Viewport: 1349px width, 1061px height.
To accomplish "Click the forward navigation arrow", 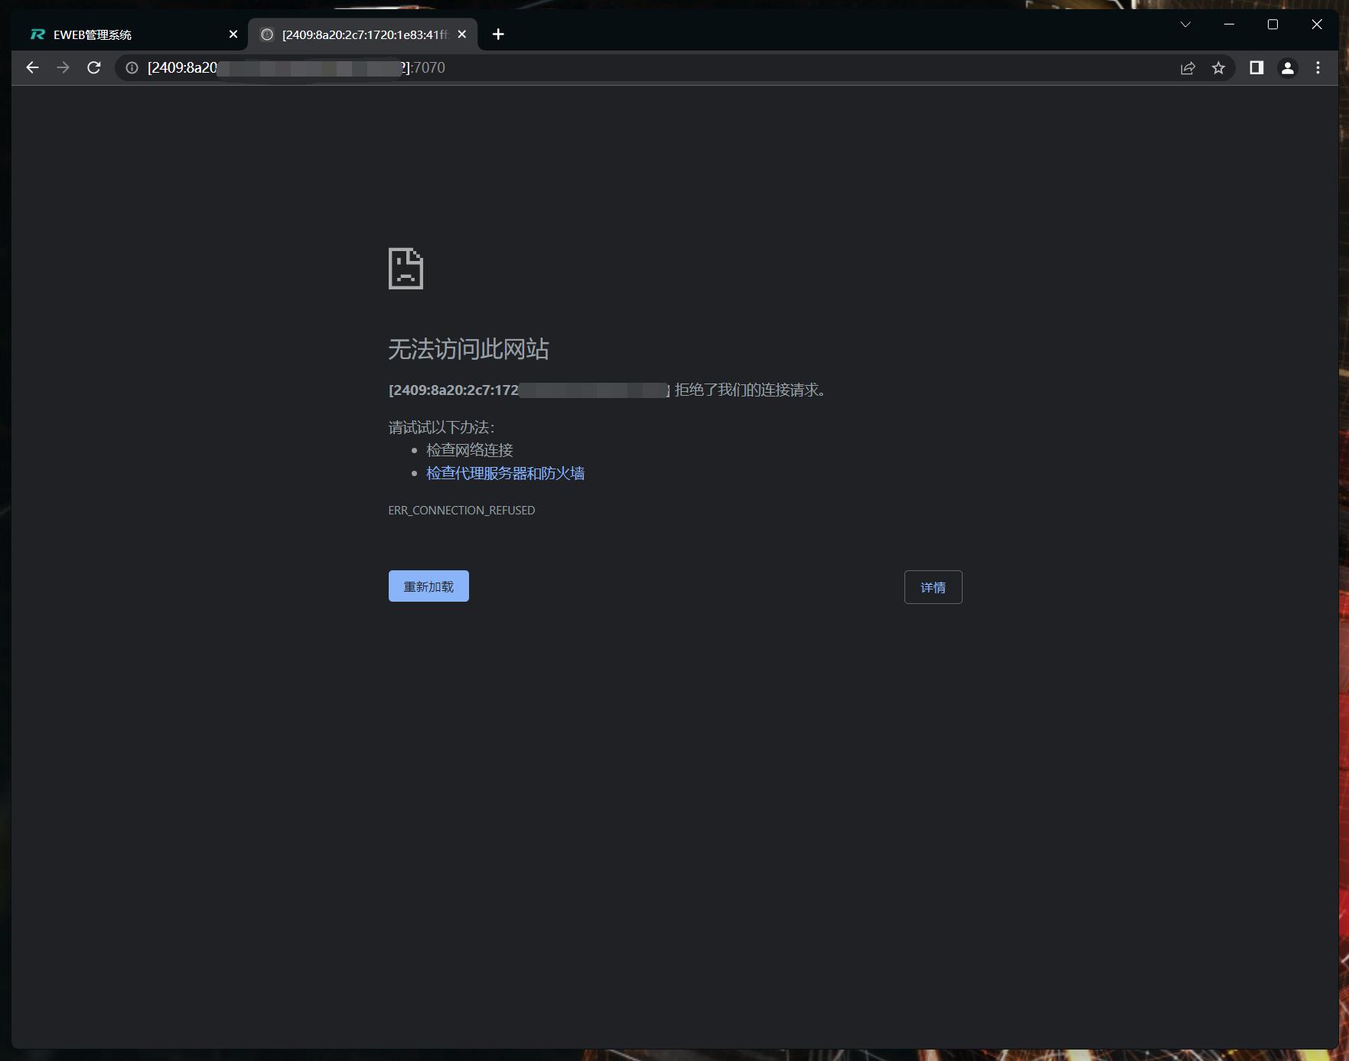I will coord(64,68).
